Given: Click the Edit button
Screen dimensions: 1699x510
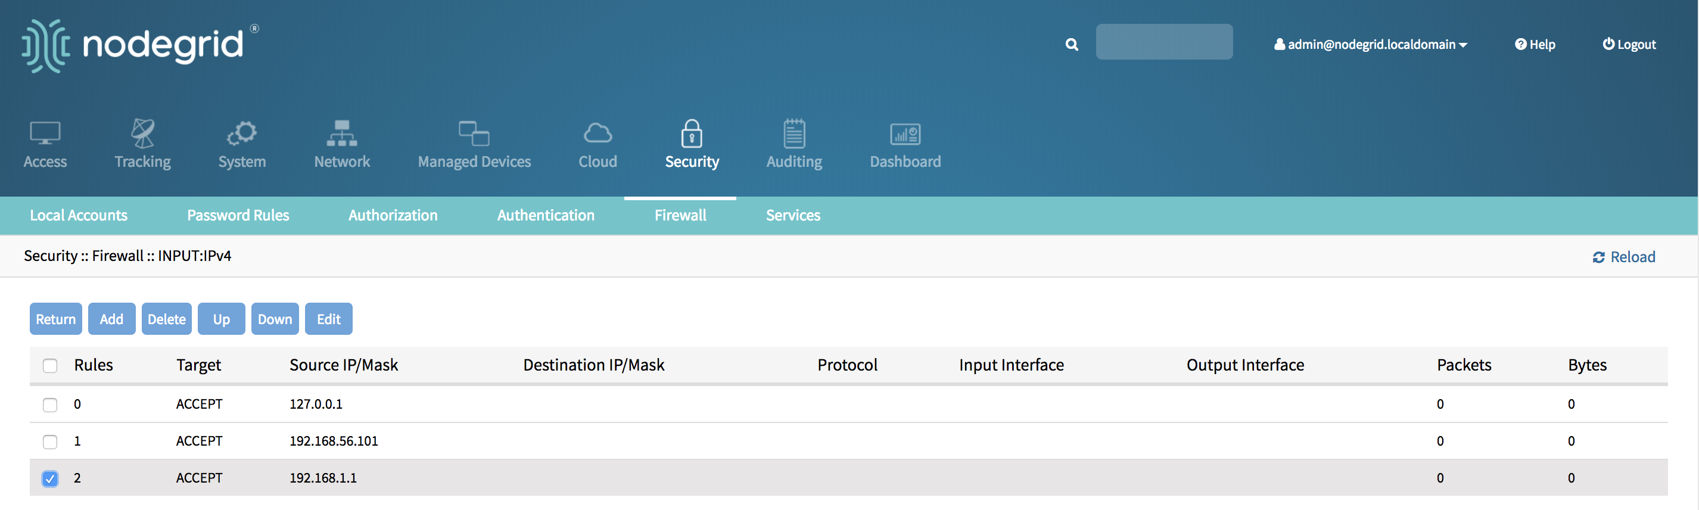Looking at the screenshot, I should 328,319.
